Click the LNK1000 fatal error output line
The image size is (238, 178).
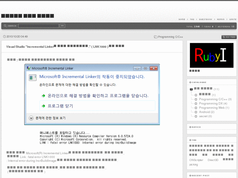click(x=88, y=143)
